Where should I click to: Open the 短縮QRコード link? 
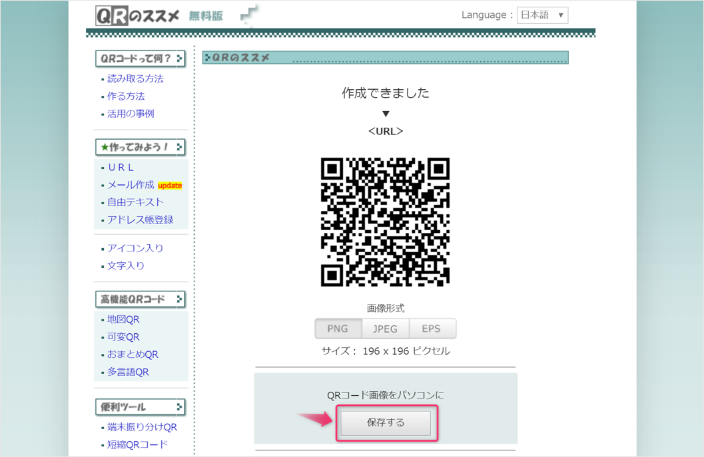137,444
